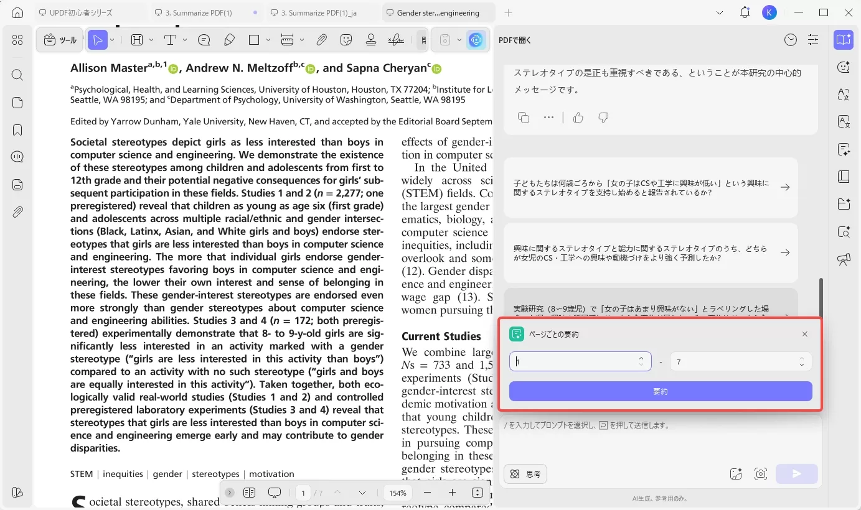Screen dimensions: 861x510
Task: Open the text comment tool
Action: click(170, 39)
